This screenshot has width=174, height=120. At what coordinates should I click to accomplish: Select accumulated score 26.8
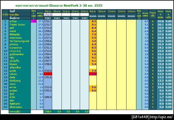(x=160, y=38)
